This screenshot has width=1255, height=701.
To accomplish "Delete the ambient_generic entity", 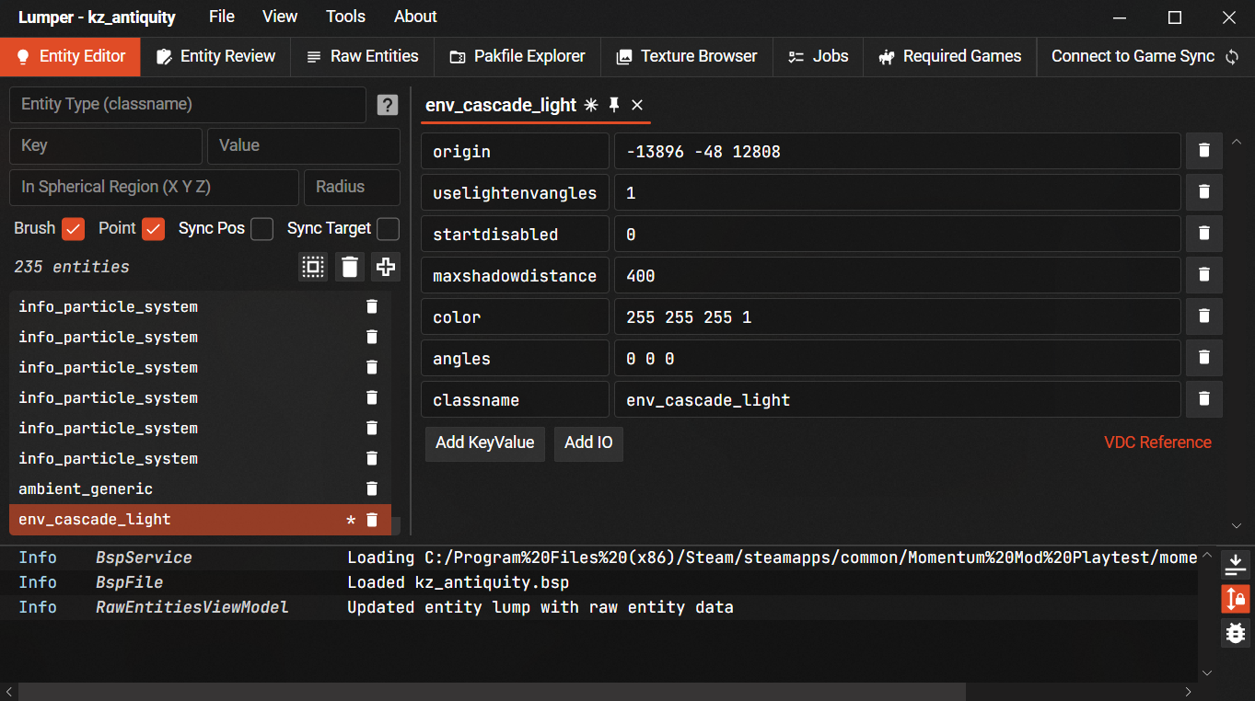I will pyautogui.click(x=372, y=488).
